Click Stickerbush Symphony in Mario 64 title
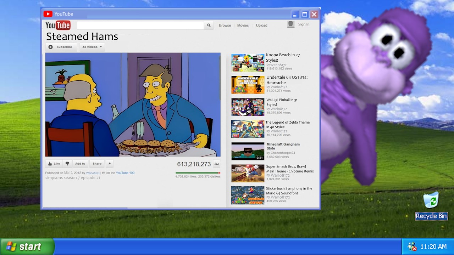Viewport: 454px width, 255px height. click(289, 191)
